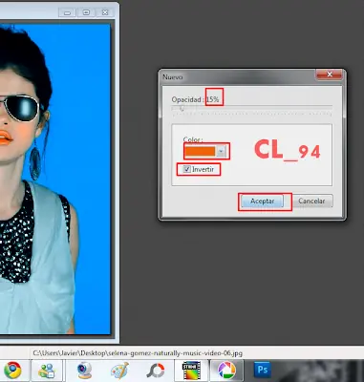Adjust the Opacidad slider handle
364x382 pixels.
[182, 109]
